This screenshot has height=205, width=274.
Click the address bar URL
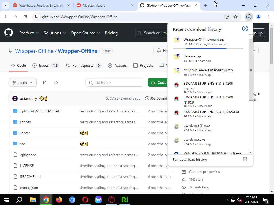[x=80, y=17]
